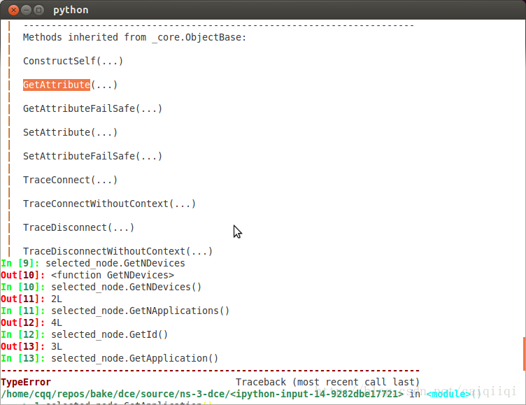Click the orange terminal scrollbar thumb
The image size is (526, 405).
pyautogui.click(x=524, y=354)
